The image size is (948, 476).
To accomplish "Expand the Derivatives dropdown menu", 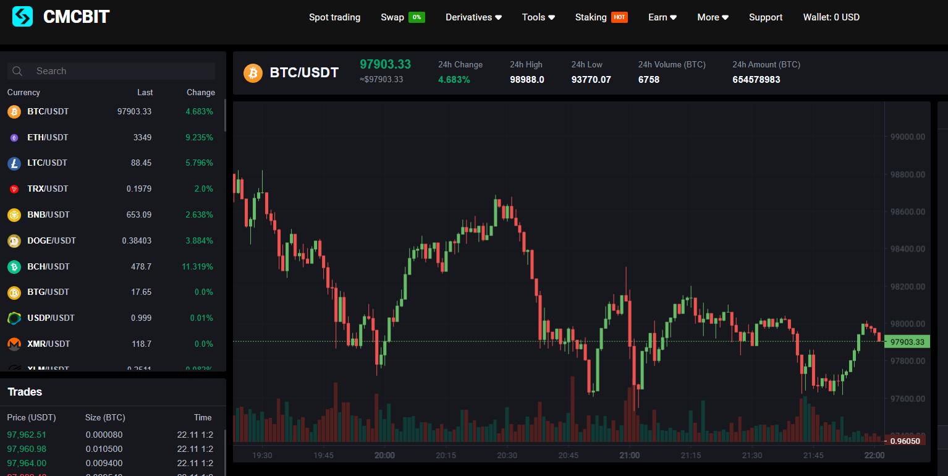I will [x=473, y=17].
